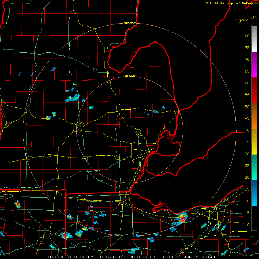Screen dimensions: 259x259
Task: Click the 100 NMI range ring label
Action: 129,23
